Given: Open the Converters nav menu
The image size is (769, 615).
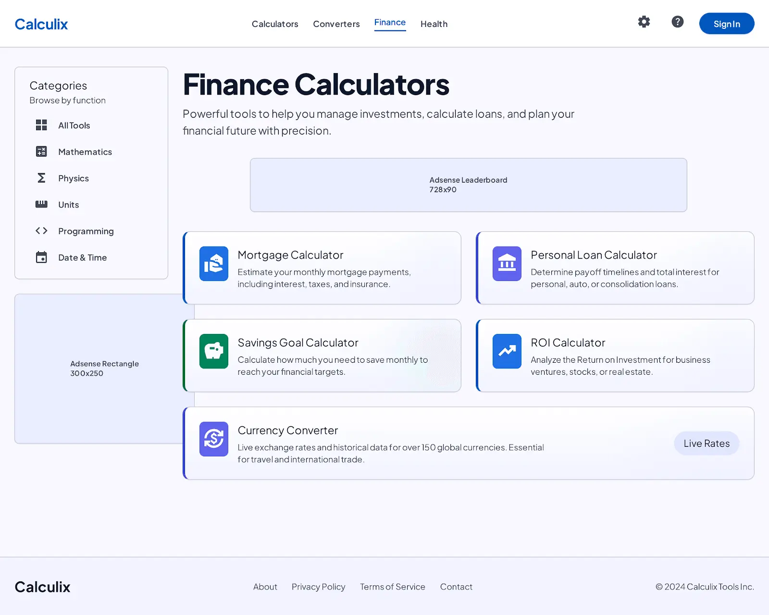Looking at the screenshot, I should click(x=336, y=24).
